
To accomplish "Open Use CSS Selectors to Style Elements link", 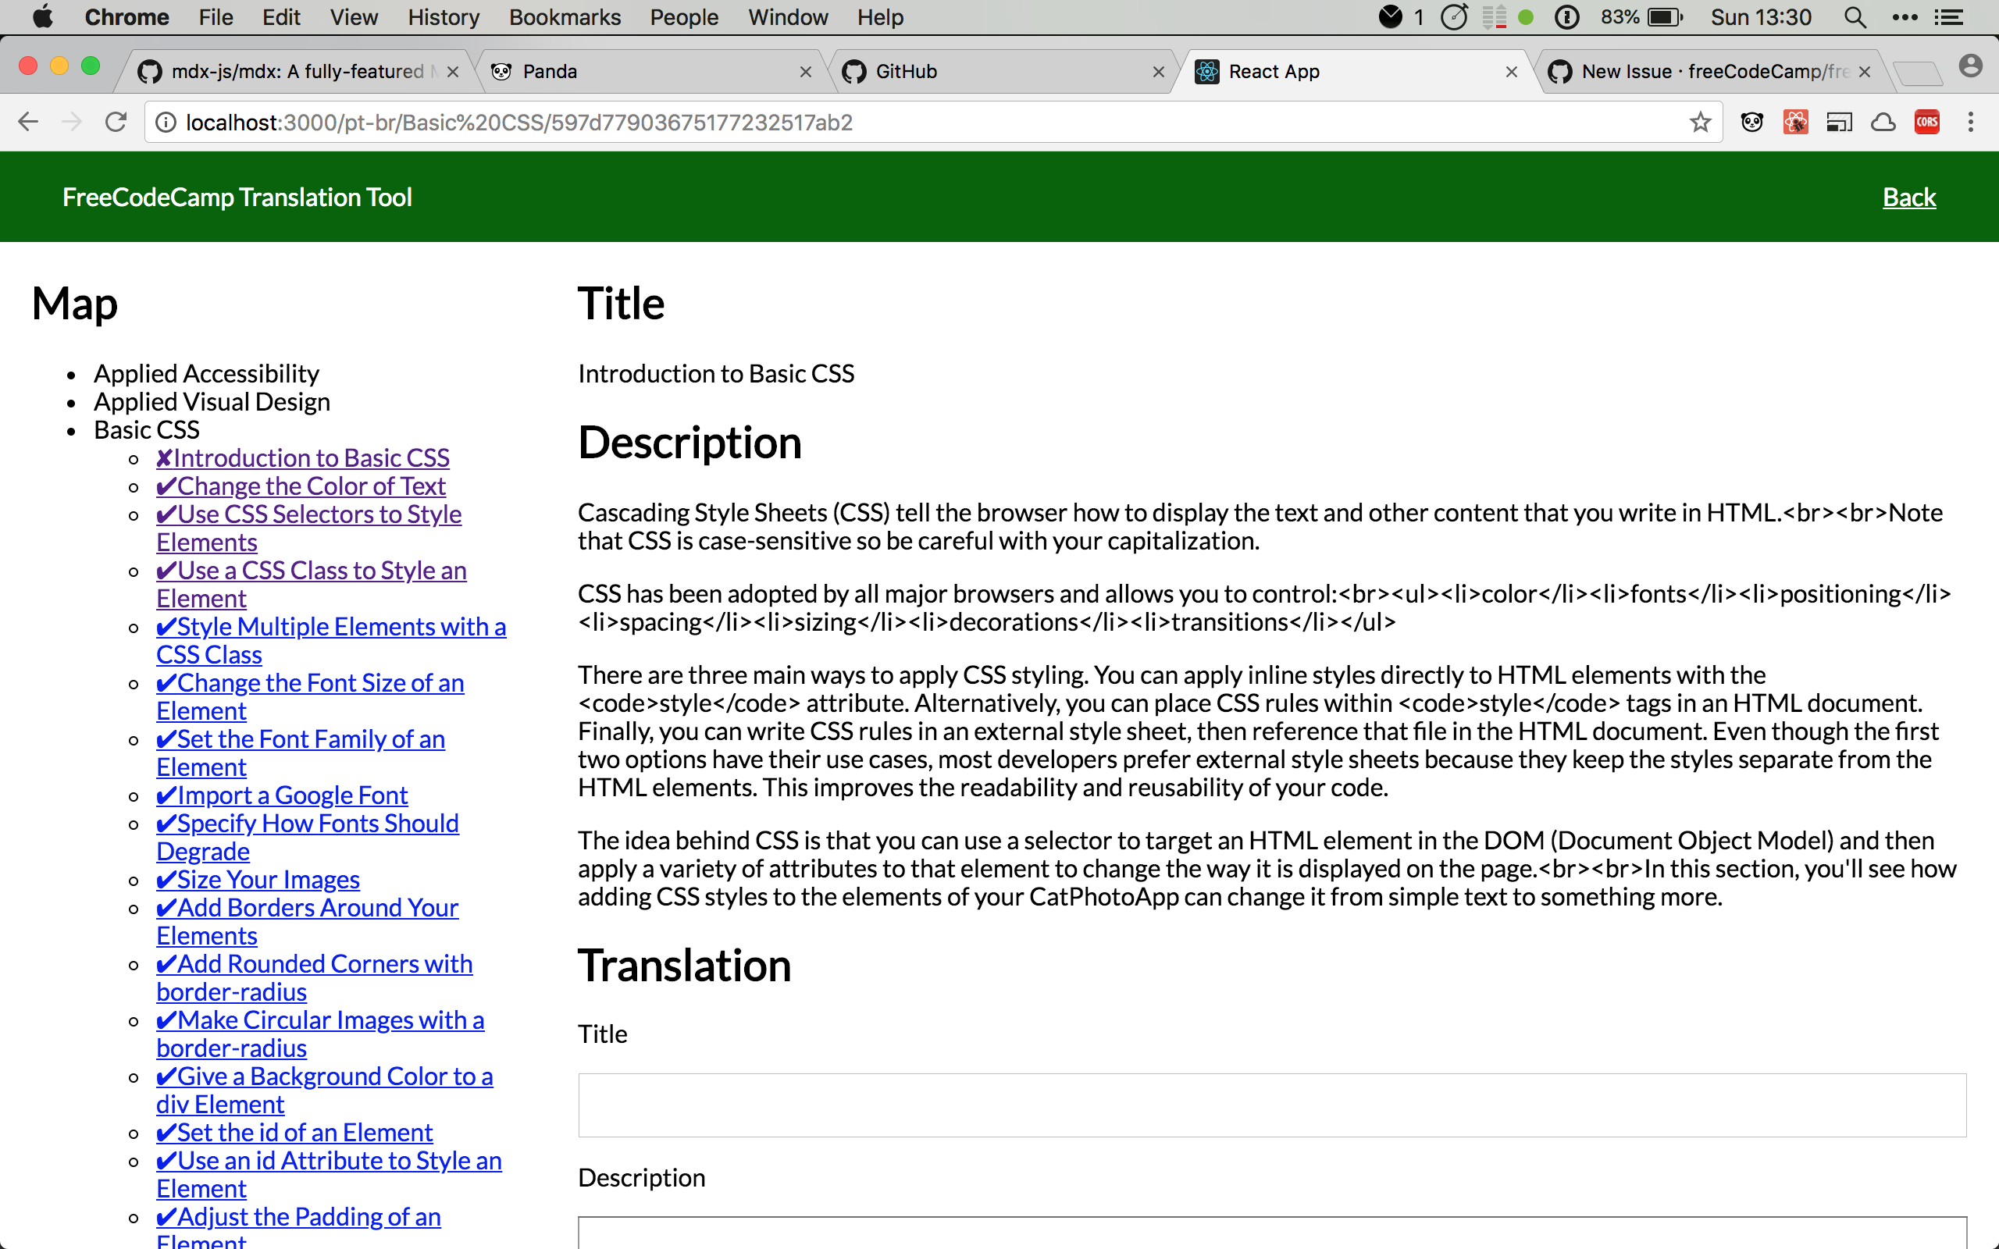I will pyautogui.click(x=309, y=528).
